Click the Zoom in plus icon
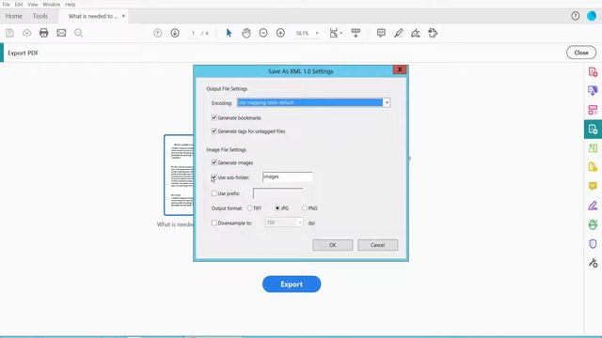The image size is (602, 338). [x=280, y=33]
